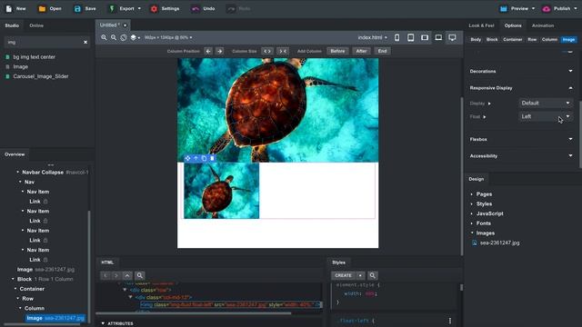This screenshot has width=582, height=327.
Task: Open the canvas size and zoom dropdown
Action: (x=168, y=37)
